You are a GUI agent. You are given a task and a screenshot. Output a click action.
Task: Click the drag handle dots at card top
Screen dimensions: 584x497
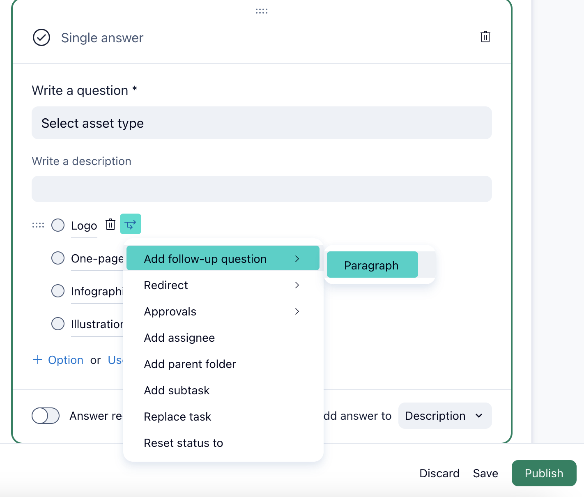262,11
